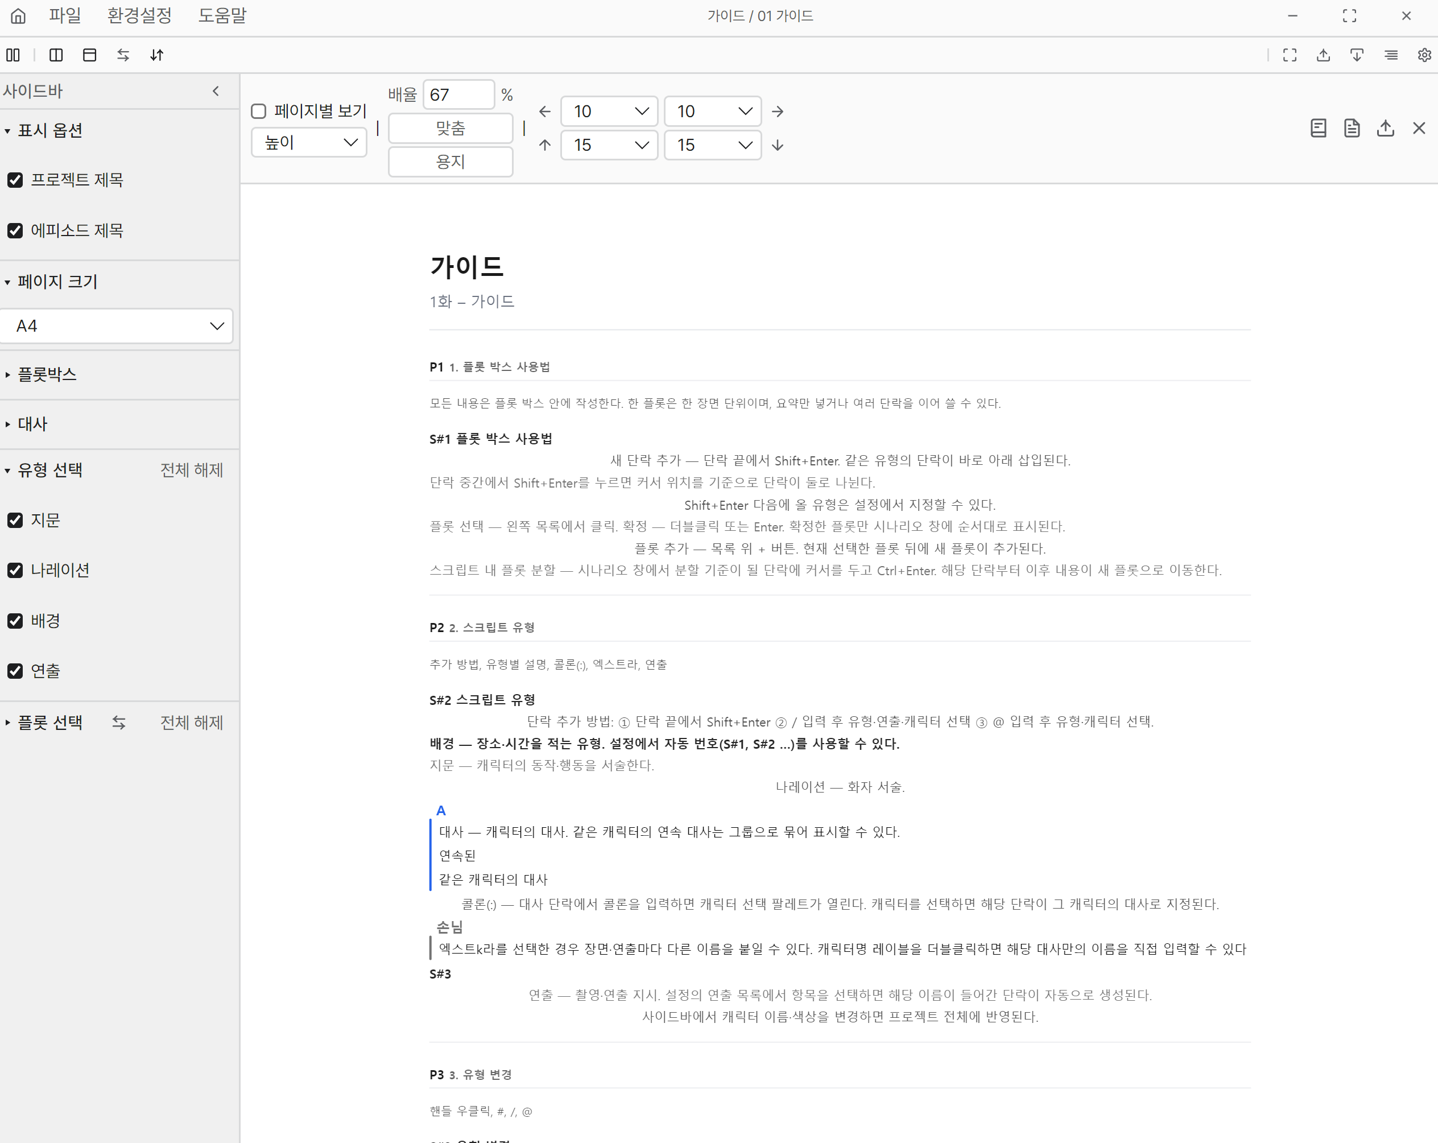This screenshot has height=1143, width=1438.
Task: Open the 환경설정 menu
Action: (139, 15)
